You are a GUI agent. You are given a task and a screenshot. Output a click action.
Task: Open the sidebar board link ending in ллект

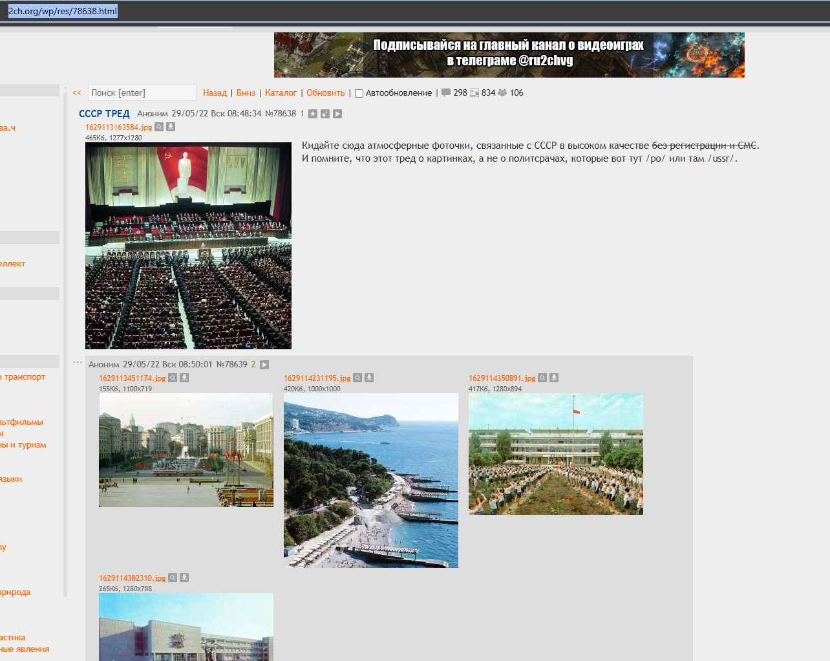(x=13, y=264)
